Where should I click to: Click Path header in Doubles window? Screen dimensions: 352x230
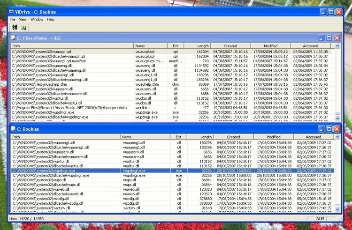pyautogui.click(x=66, y=137)
